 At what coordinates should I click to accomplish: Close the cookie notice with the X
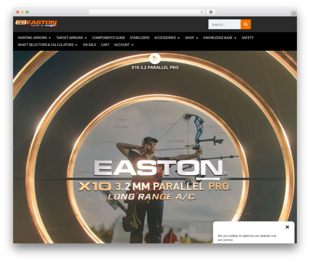(x=287, y=227)
